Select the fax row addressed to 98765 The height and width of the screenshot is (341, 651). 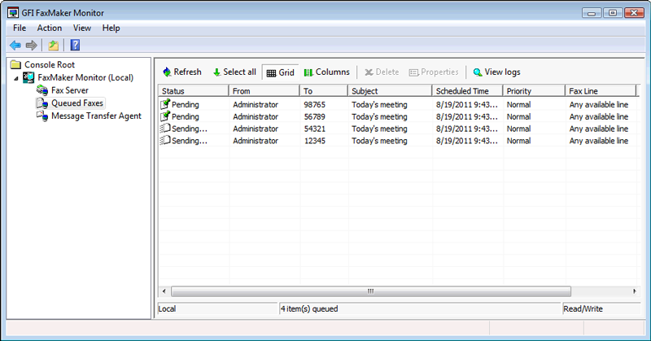coord(398,104)
